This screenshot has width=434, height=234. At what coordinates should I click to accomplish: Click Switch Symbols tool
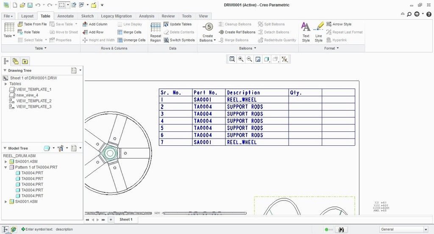(x=179, y=40)
